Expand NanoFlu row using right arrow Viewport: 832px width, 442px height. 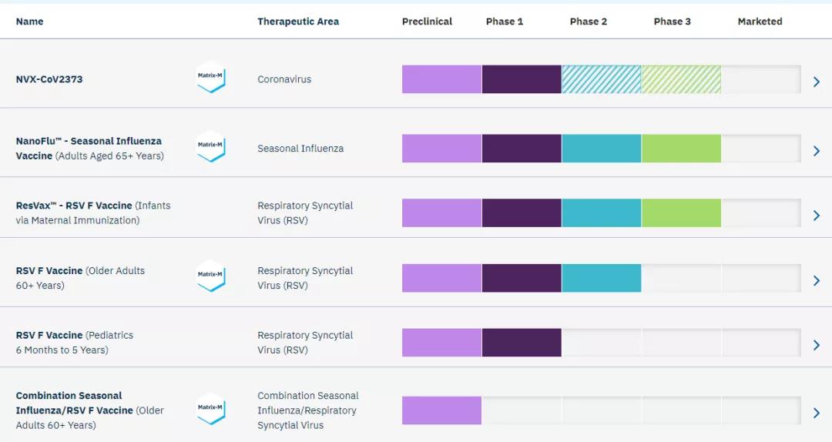(x=817, y=151)
